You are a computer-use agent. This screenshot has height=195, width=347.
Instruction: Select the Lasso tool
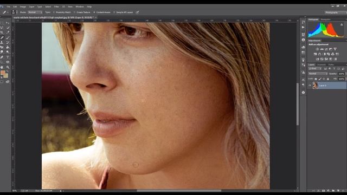click(x=2, y=28)
